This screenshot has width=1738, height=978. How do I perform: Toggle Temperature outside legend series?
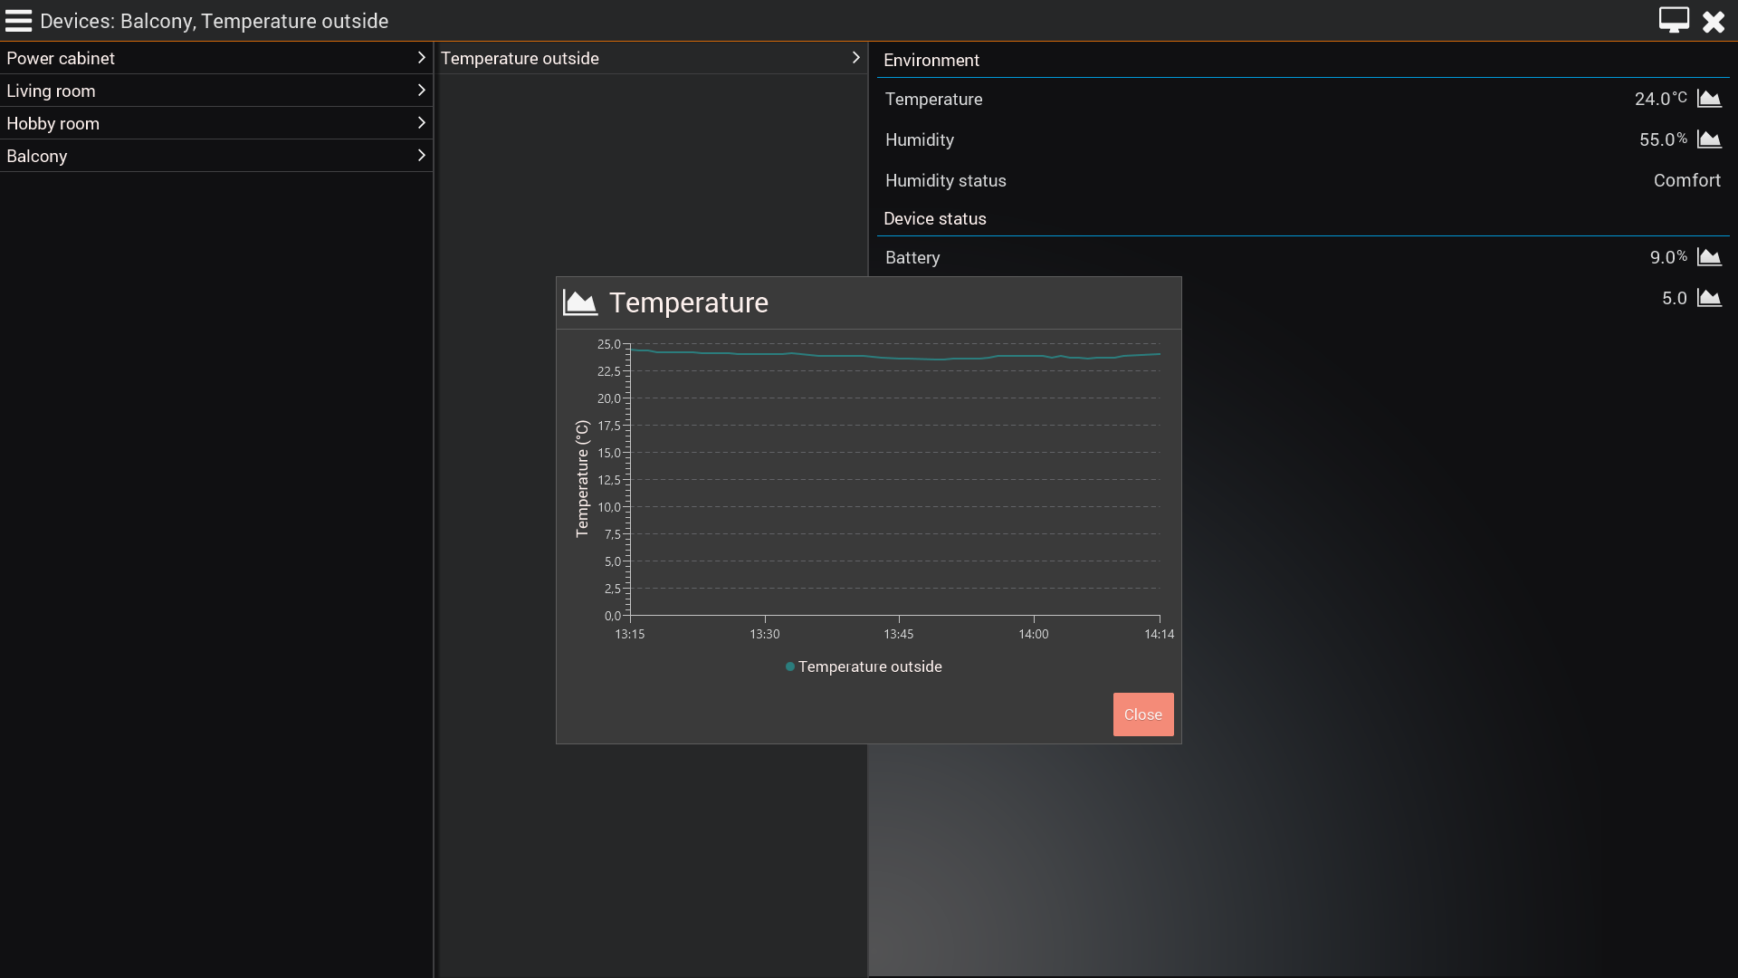864,666
